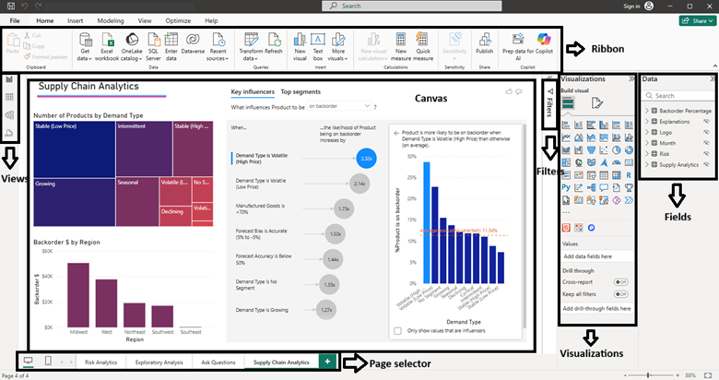This screenshot has height=380, width=719.
Task: Click the Share button
Action: pyautogui.click(x=692, y=19)
